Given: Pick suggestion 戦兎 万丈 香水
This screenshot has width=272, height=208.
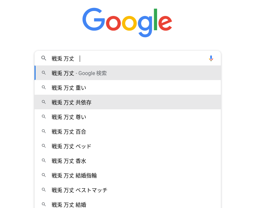Looking at the screenshot, I should click(69, 161).
